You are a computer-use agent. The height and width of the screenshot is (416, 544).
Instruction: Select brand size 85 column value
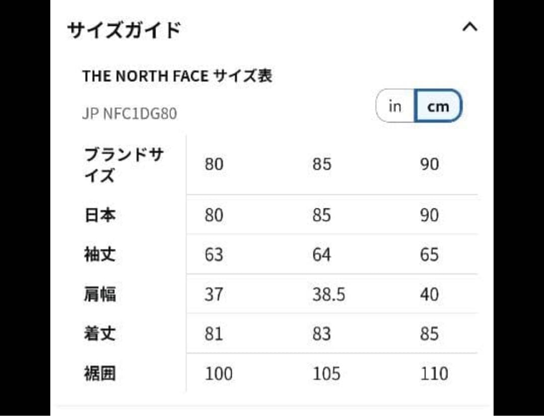[x=322, y=164]
